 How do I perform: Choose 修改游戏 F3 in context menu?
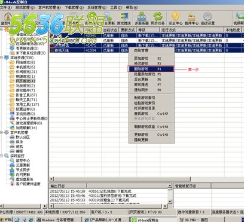pyautogui.click(x=151, y=63)
